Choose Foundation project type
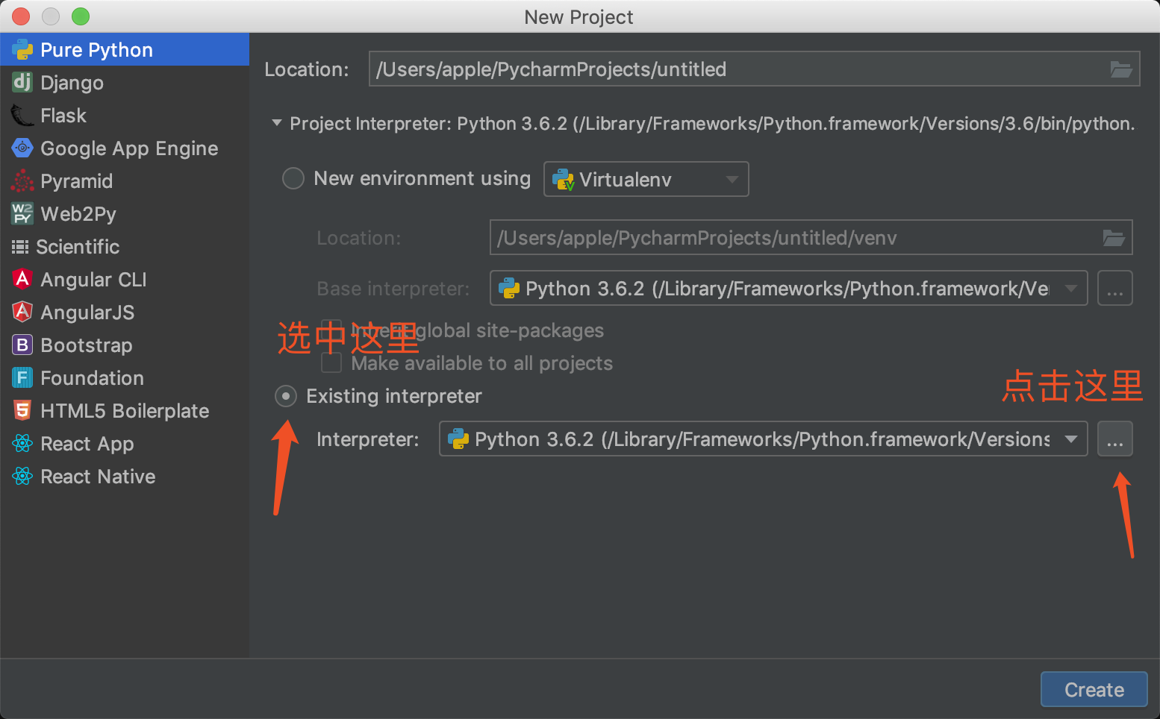The height and width of the screenshot is (719, 1160). [125, 378]
